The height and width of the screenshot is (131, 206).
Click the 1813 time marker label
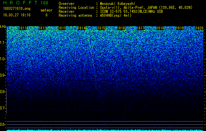pos(62,28)
